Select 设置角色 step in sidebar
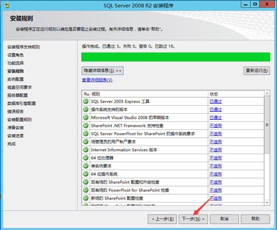The image size is (277, 230). 15,55
